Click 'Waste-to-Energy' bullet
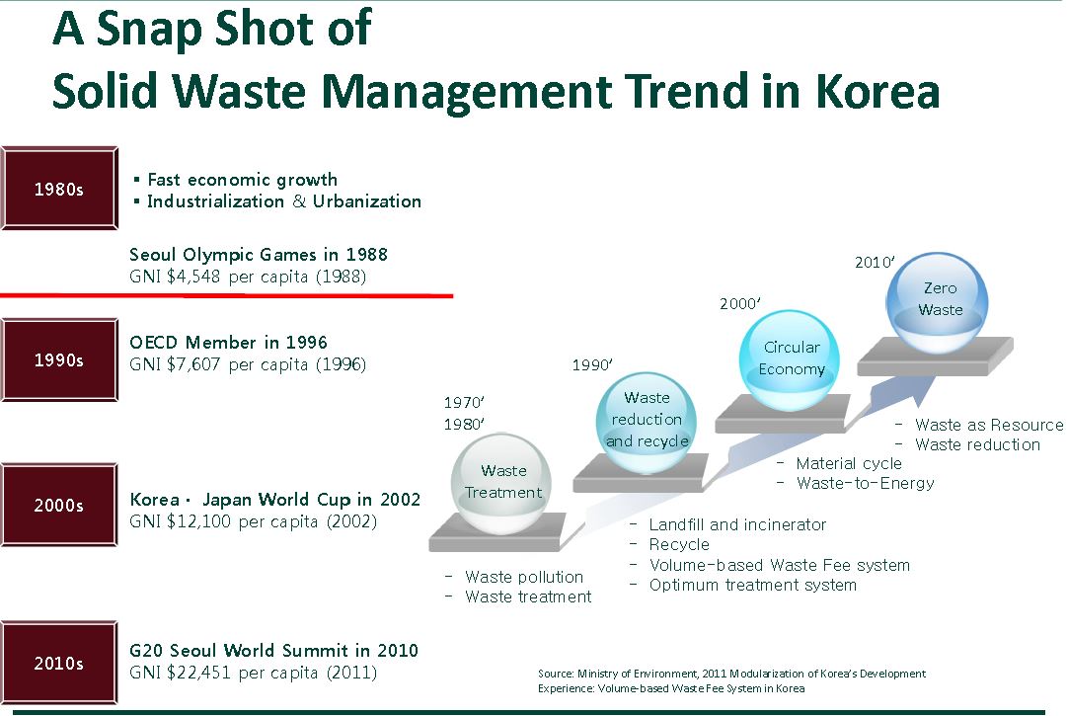The width and height of the screenshot is (1067, 716). coord(865,483)
